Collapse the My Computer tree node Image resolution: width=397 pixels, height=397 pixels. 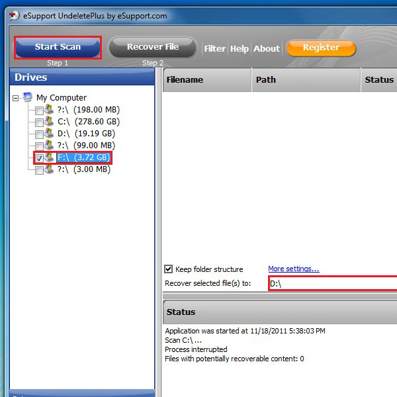15,98
